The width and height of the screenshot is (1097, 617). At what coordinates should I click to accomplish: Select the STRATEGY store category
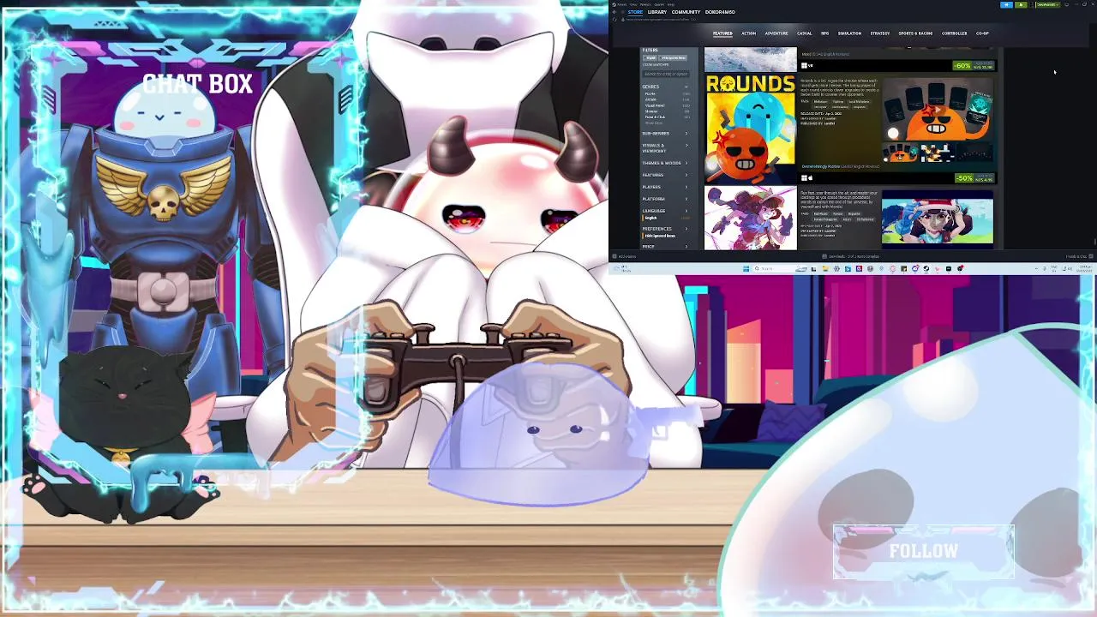pos(880,33)
